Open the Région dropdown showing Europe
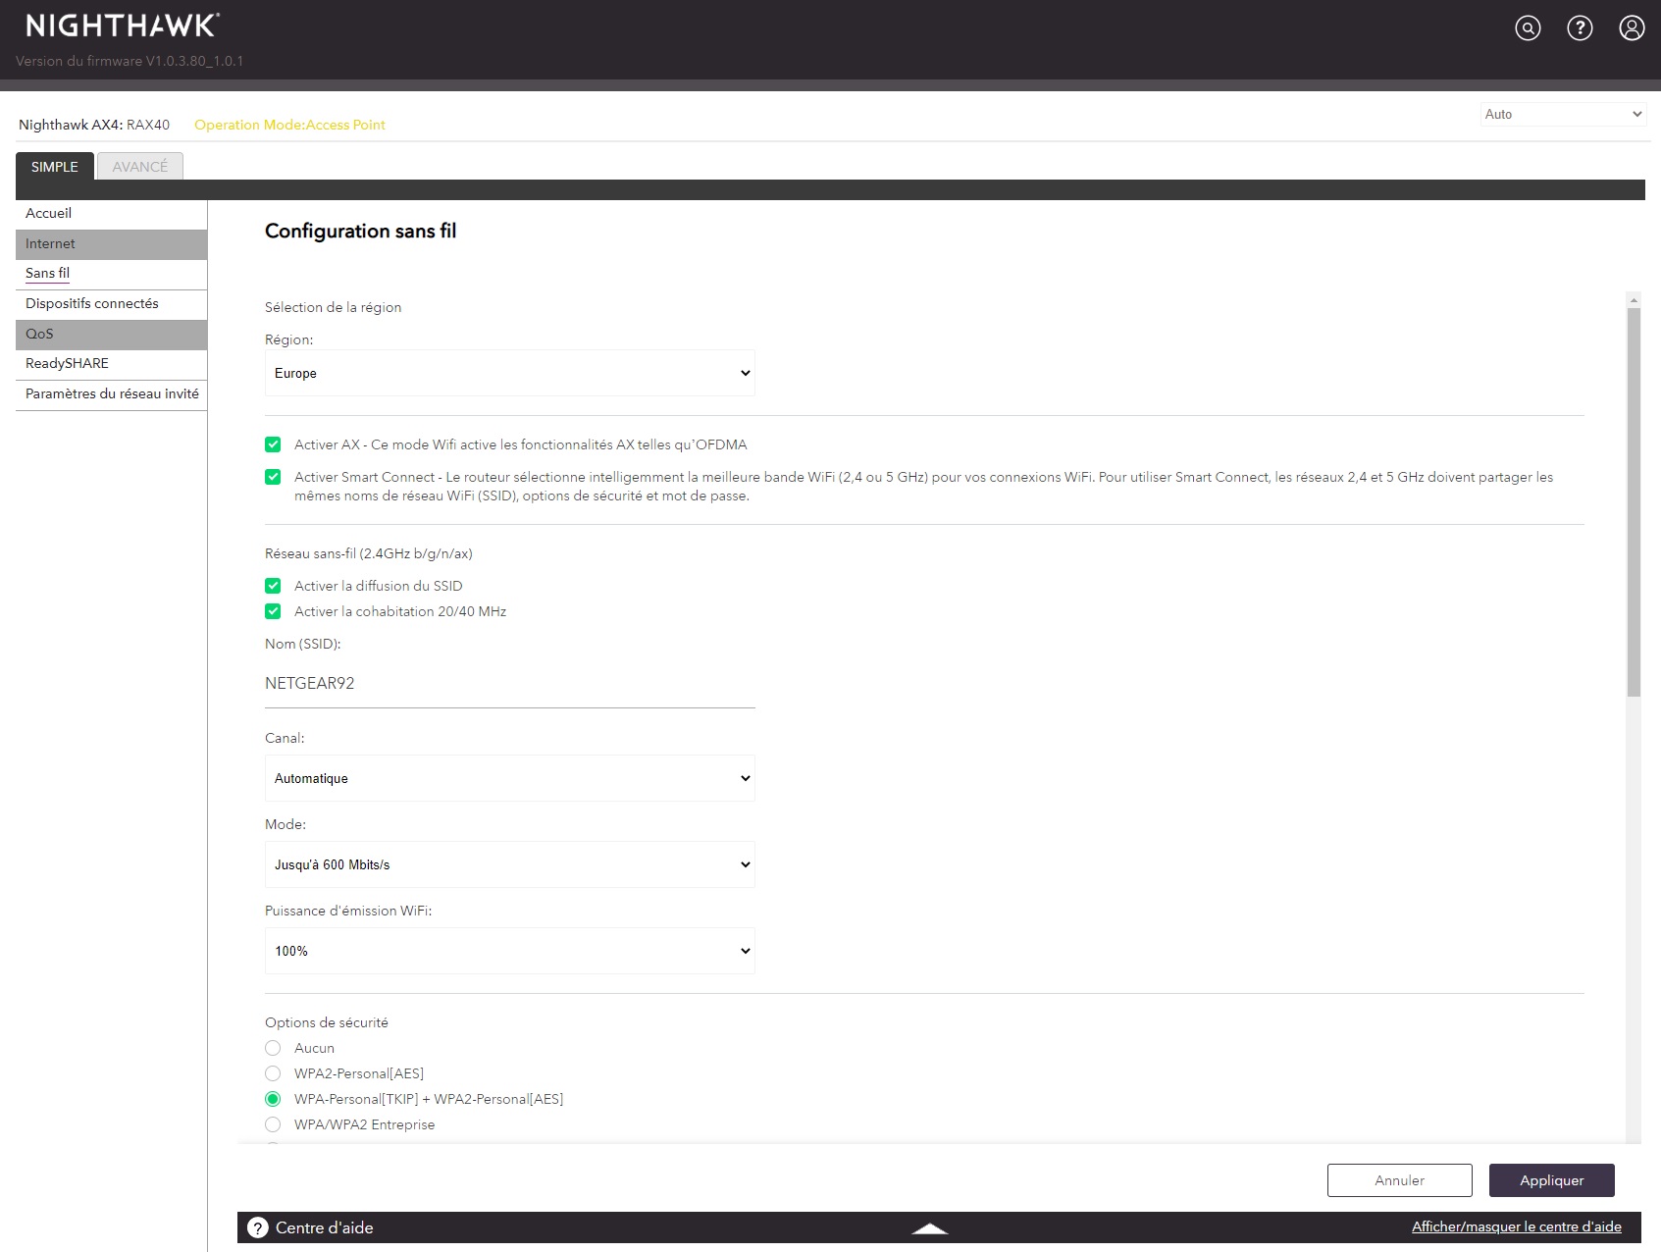Viewport: 1661px width, 1252px height. (x=509, y=373)
